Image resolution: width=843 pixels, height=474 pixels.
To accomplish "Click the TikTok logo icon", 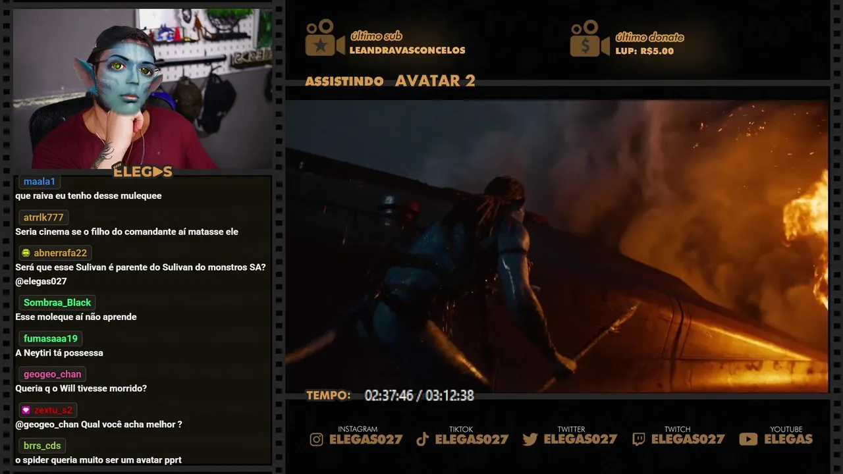I will click(x=423, y=439).
